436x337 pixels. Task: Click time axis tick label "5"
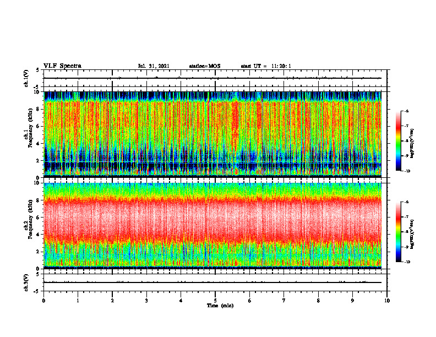[x=215, y=301]
